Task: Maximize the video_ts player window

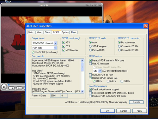Action: tap(96, 5)
